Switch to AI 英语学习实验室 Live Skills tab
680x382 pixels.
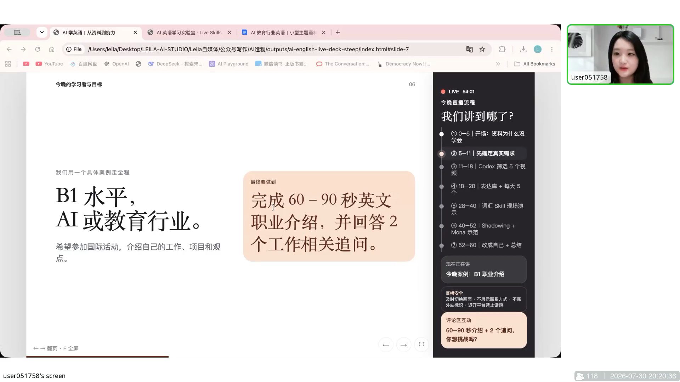click(189, 33)
